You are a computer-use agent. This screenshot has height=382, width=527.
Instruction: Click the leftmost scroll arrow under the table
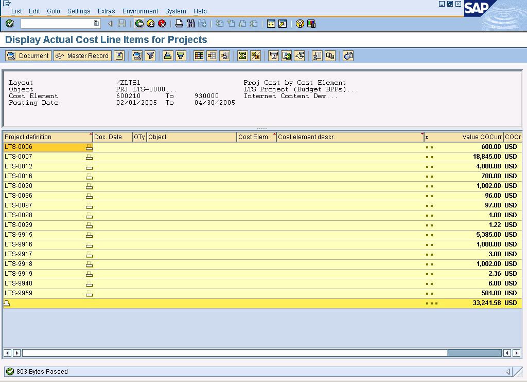point(7,353)
